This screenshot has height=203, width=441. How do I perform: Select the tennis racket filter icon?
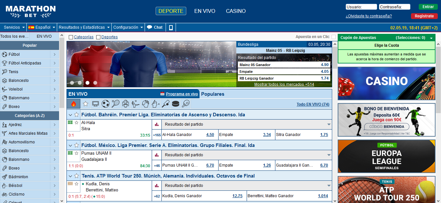[x=115, y=104]
